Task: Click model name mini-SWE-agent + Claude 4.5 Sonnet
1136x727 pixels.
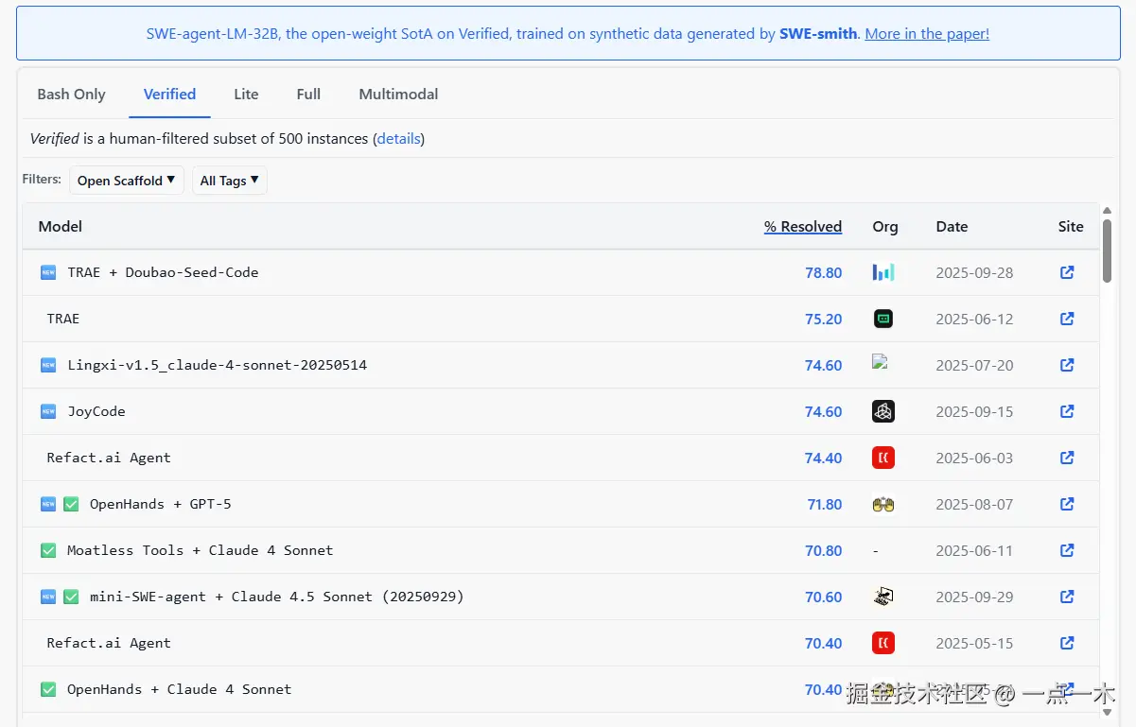Action: coord(277,597)
